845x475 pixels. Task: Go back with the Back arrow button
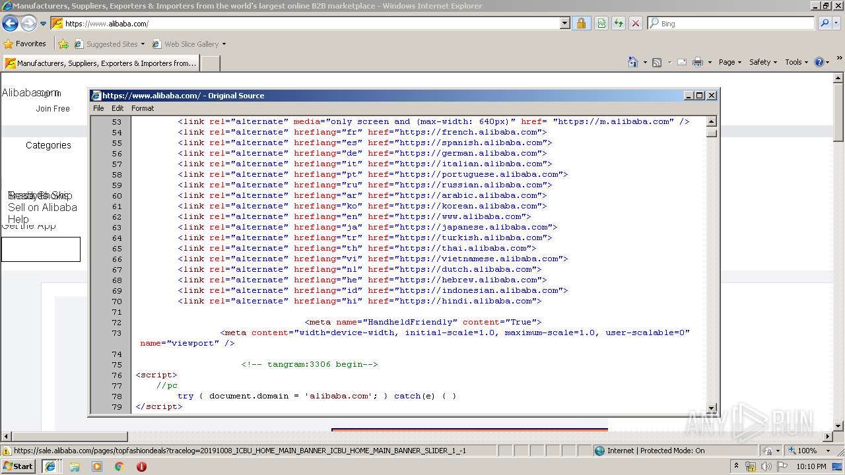pyautogui.click(x=10, y=24)
